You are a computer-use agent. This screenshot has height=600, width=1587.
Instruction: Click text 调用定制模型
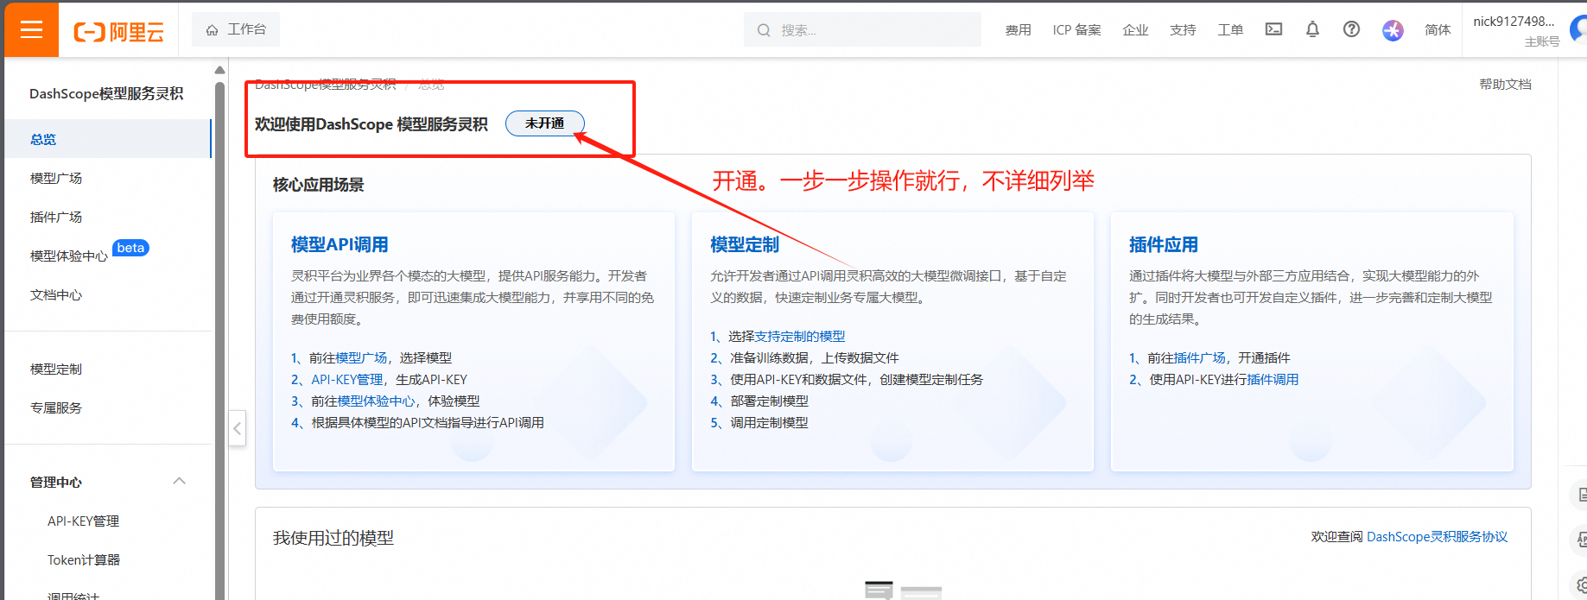[x=769, y=422]
